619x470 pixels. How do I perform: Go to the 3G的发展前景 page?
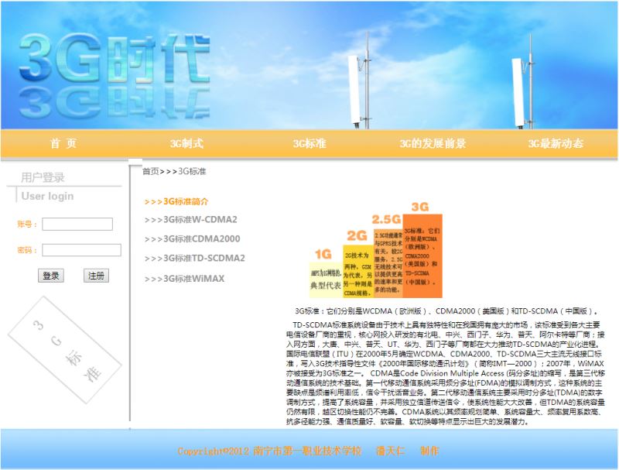pyautogui.click(x=433, y=143)
